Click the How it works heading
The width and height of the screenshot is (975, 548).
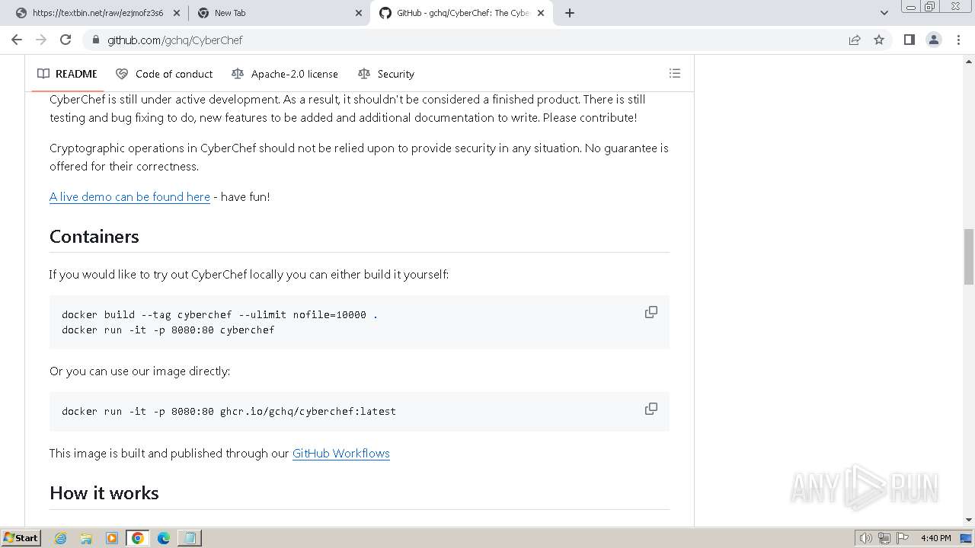pyautogui.click(x=104, y=493)
